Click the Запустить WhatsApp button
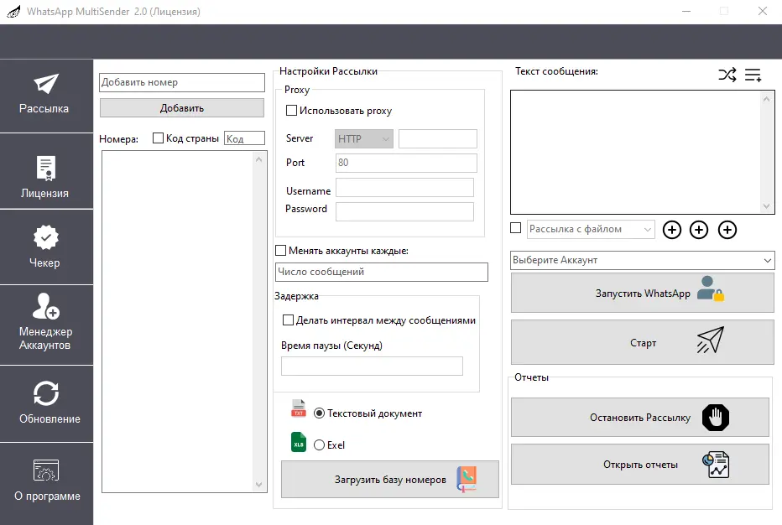782x525 pixels. pyautogui.click(x=643, y=293)
